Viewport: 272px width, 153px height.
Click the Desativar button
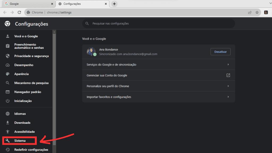click(220, 52)
